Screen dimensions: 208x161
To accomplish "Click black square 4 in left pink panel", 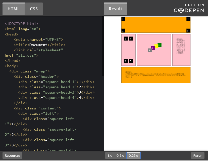I will click(131, 39).
